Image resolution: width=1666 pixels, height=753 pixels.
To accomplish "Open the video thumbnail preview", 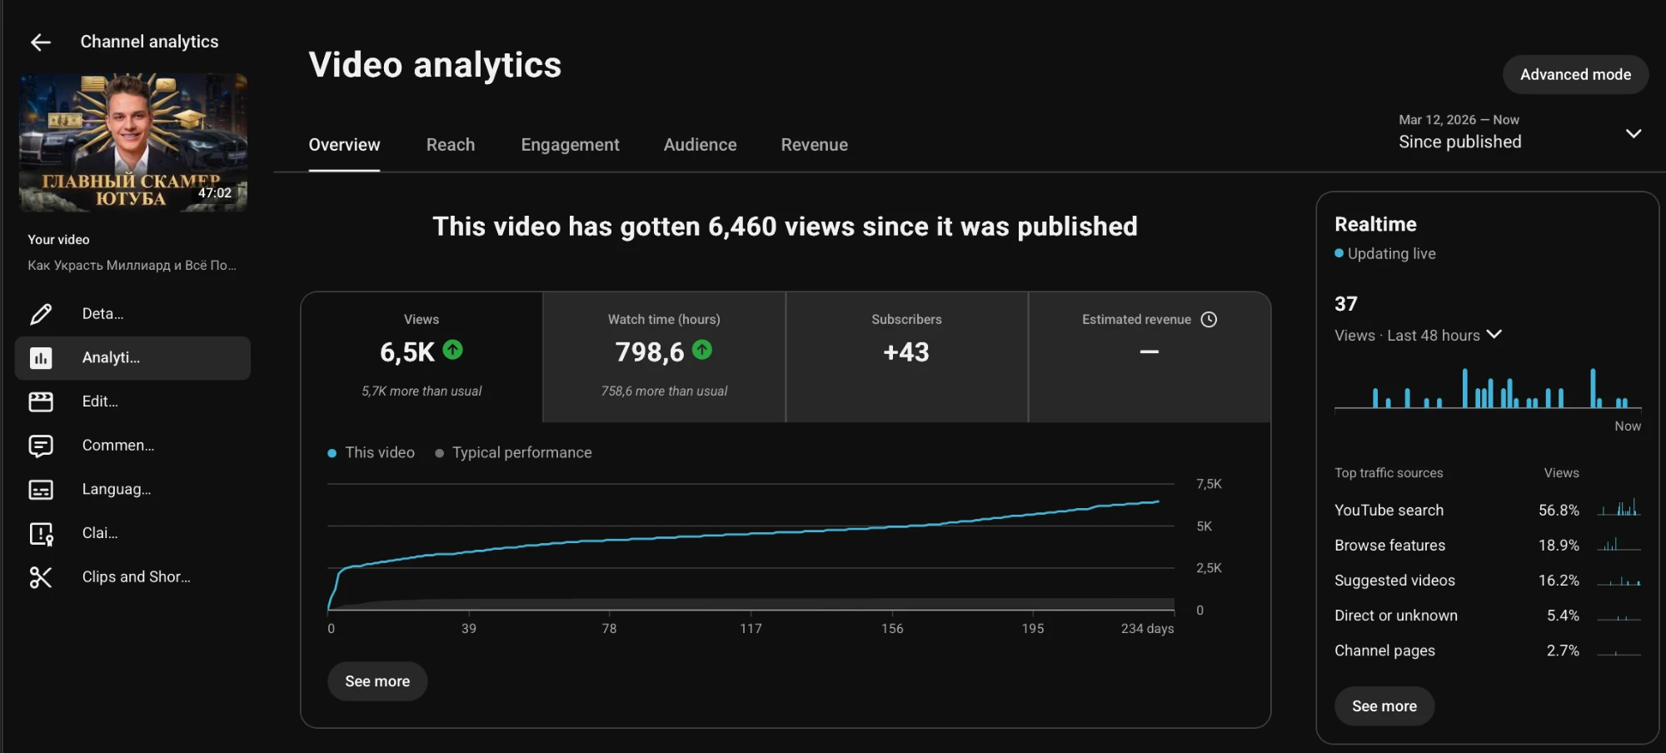I will click(133, 142).
